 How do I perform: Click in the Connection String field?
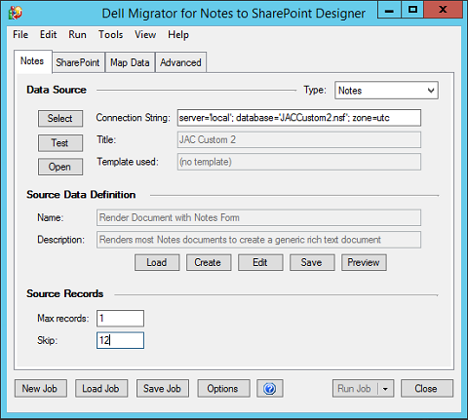click(299, 118)
